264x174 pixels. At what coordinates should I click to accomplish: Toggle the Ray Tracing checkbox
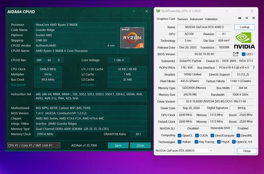[196, 142]
